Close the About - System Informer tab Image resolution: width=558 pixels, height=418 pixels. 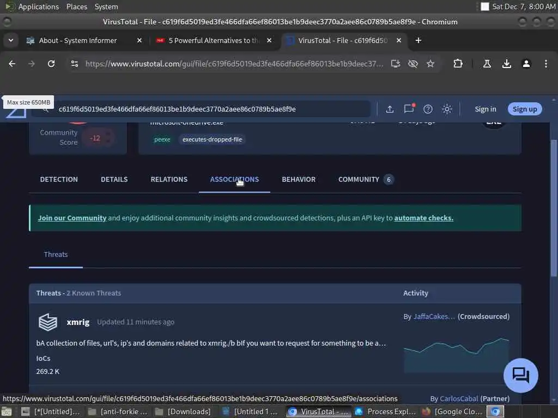(x=139, y=40)
